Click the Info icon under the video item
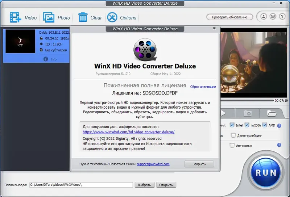This screenshot has width=290, height=197. click(46, 59)
